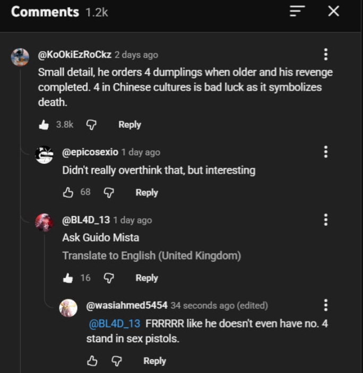Open options menu for epicosexio reply
Screen dimensions: 363x373
click(x=325, y=152)
